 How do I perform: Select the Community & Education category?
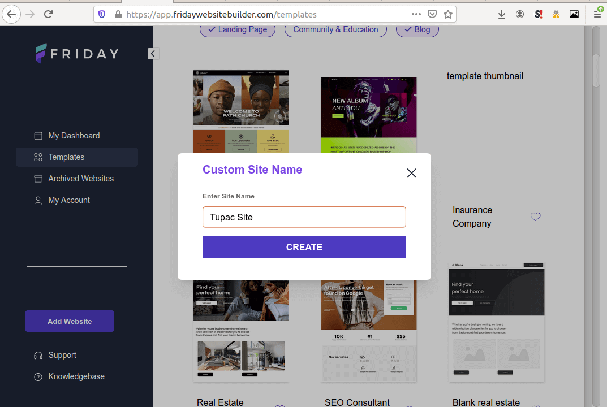335,29
